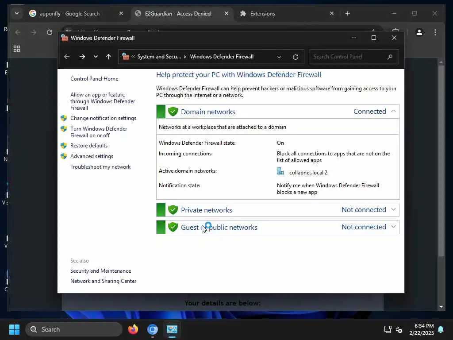
Task: Open Chrome tab search dropdown
Action: [x=17, y=13]
